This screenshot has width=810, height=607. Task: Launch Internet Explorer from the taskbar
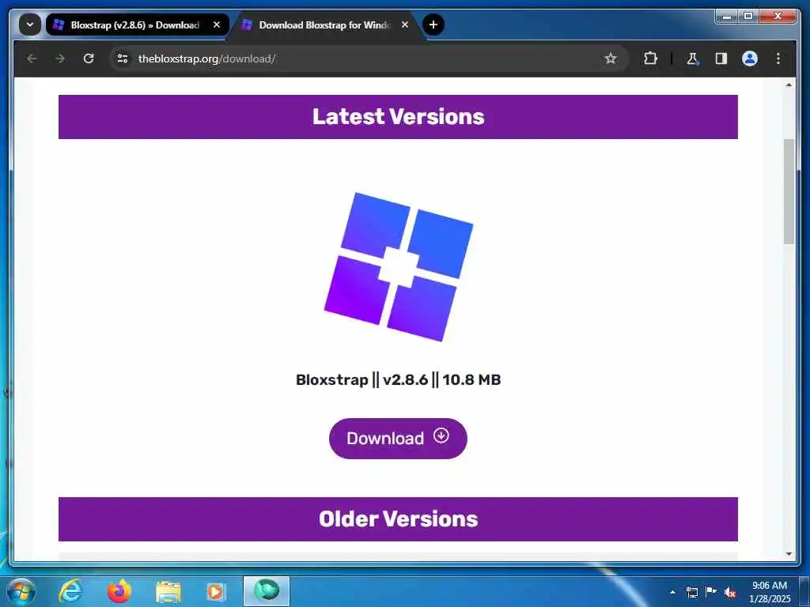click(x=70, y=591)
